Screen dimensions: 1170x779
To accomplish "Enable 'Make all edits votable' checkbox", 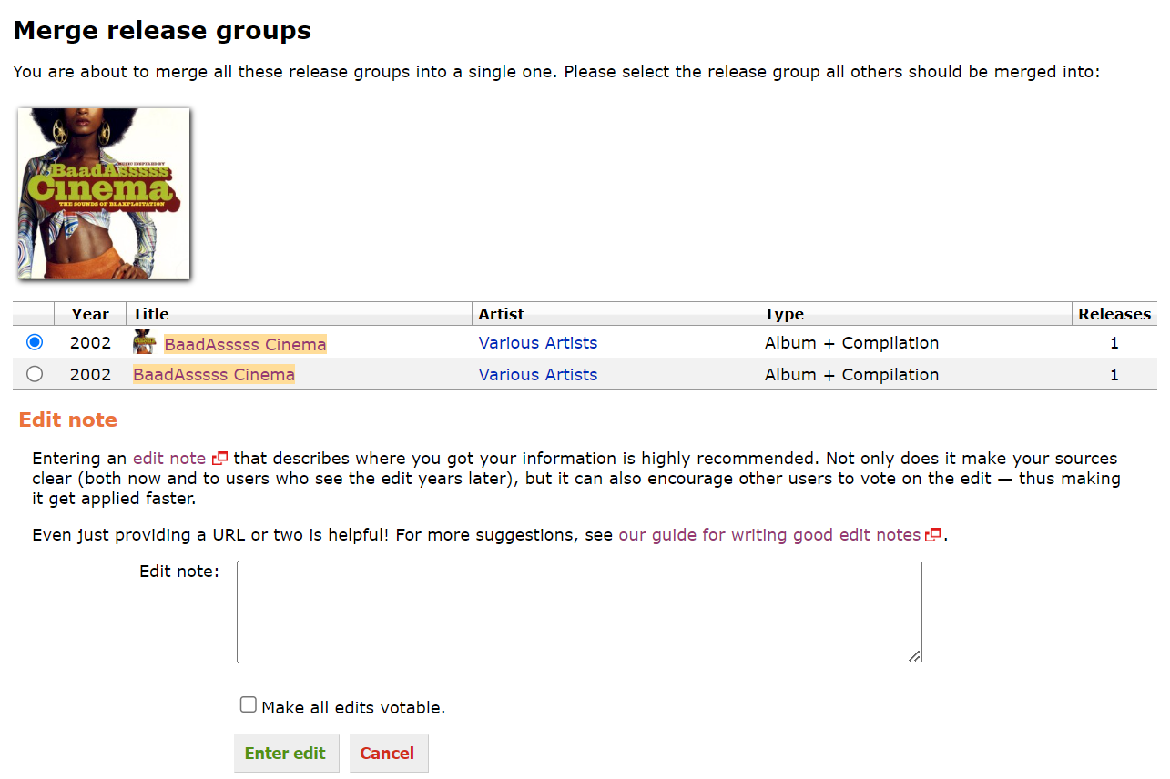I will (x=248, y=705).
